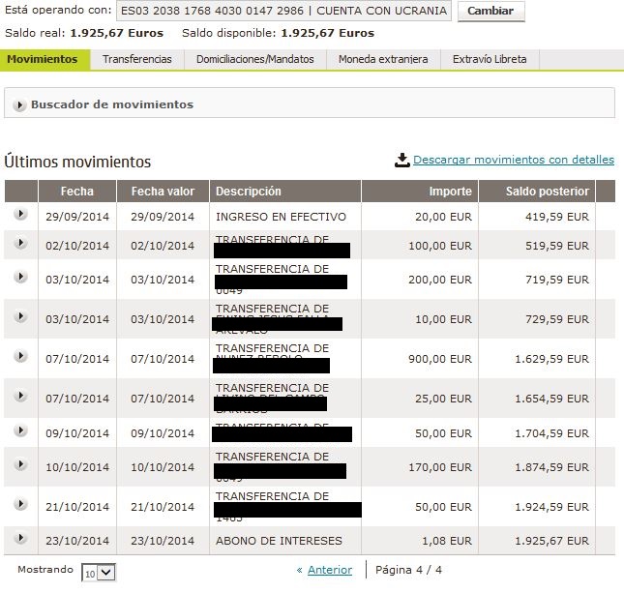Screen dimensions: 624x593
Task: Open the Domiciliaciones/Mandatos tab
Action: click(254, 59)
